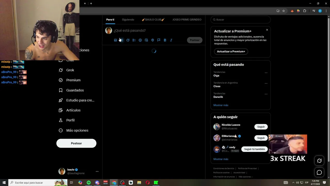Click the Premium checkmark badge icon
The height and width of the screenshot is (186, 330).
[61, 80]
